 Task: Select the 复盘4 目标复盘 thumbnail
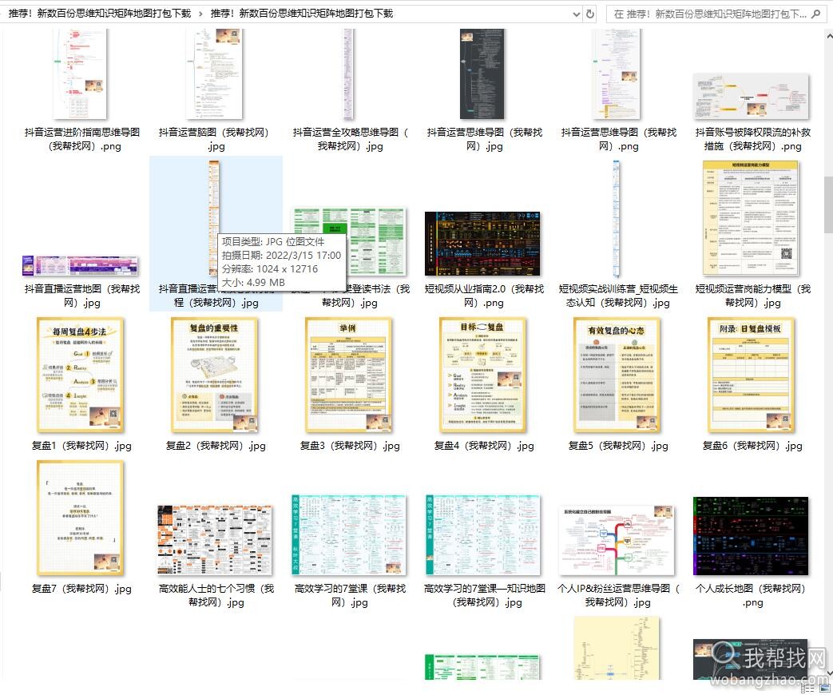point(482,375)
